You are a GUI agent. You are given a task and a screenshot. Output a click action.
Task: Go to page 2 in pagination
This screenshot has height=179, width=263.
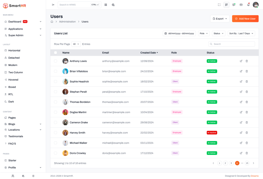tap(225, 163)
